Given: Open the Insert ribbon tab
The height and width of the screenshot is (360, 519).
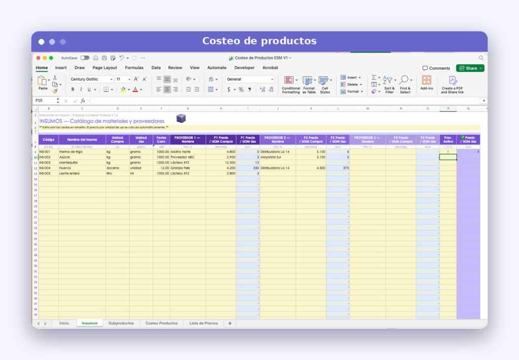Looking at the screenshot, I should [61, 68].
